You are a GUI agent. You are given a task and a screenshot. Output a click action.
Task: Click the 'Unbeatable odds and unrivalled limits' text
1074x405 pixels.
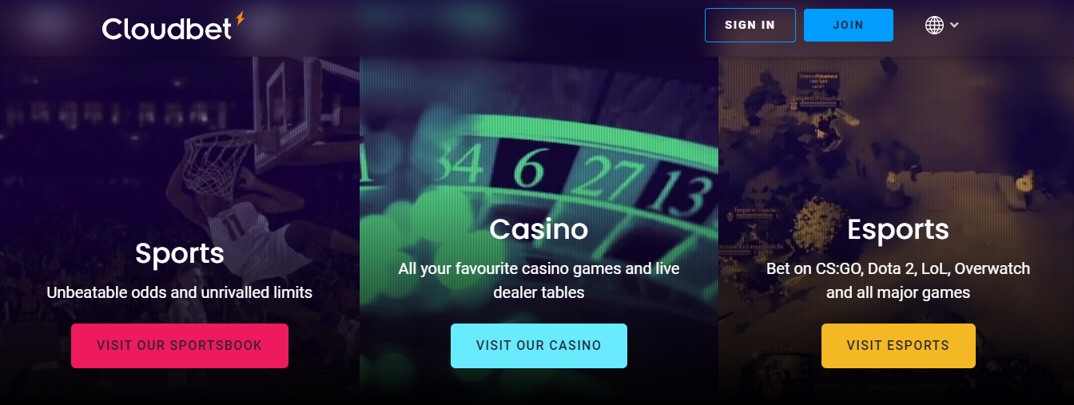coord(180,292)
